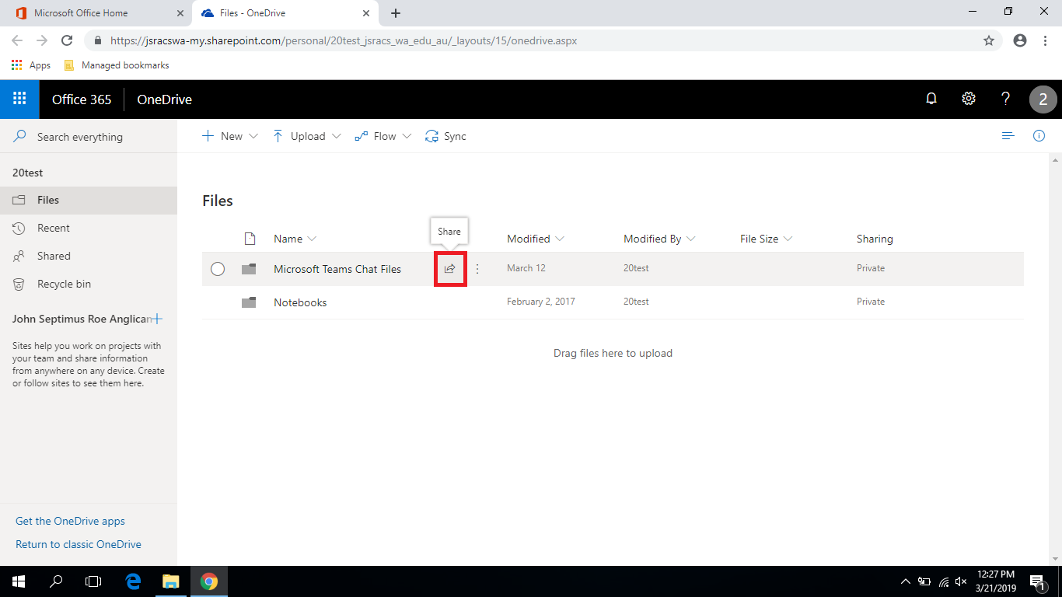Open the view options list icon
The height and width of the screenshot is (597, 1062).
click(x=1008, y=136)
